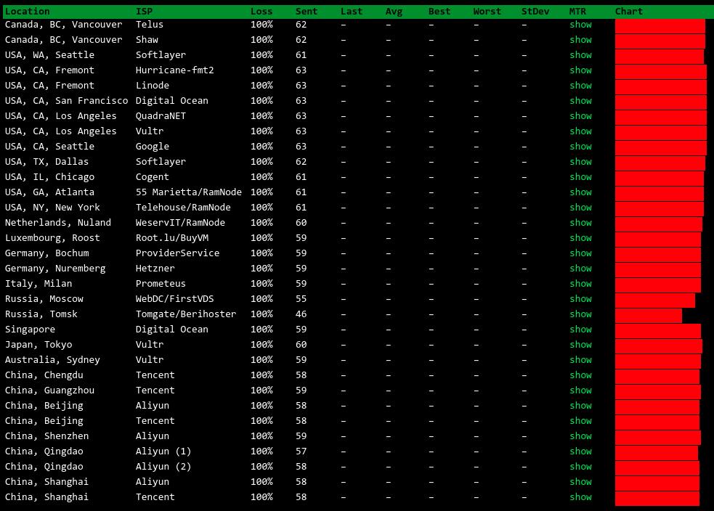Screen dimensions: 714x511
Task: Click the Chart column header
Action: pyautogui.click(x=629, y=12)
